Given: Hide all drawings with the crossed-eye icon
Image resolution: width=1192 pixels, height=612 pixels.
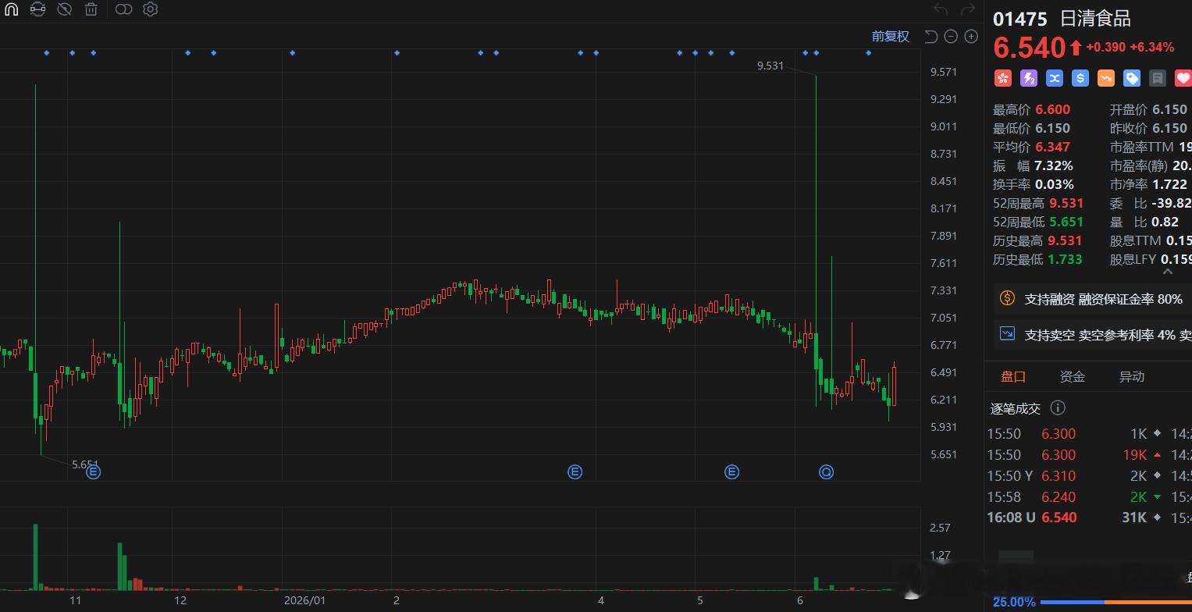Looking at the screenshot, I should 65,9.
